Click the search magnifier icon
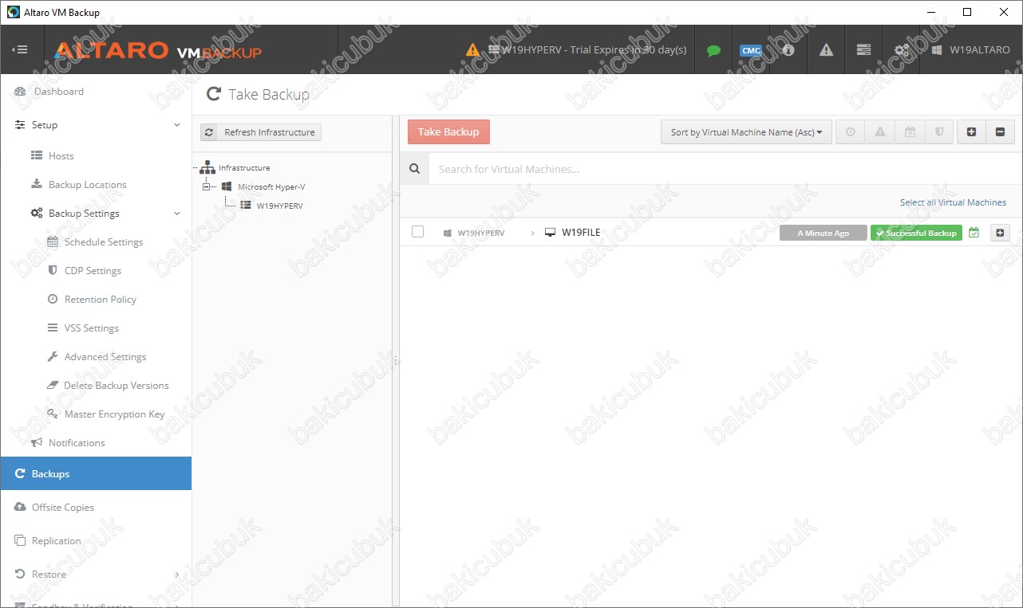 tap(414, 169)
